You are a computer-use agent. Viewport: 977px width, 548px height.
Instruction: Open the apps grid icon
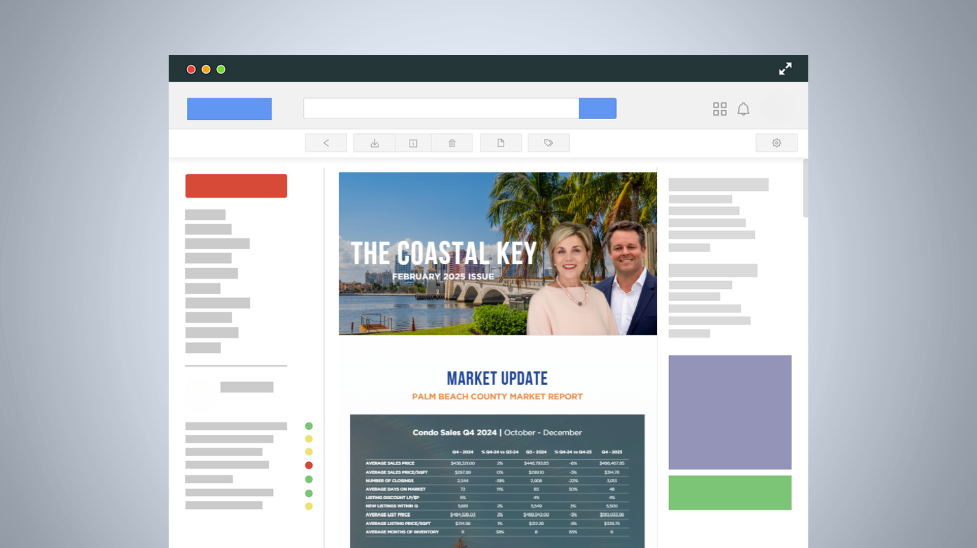coord(720,109)
